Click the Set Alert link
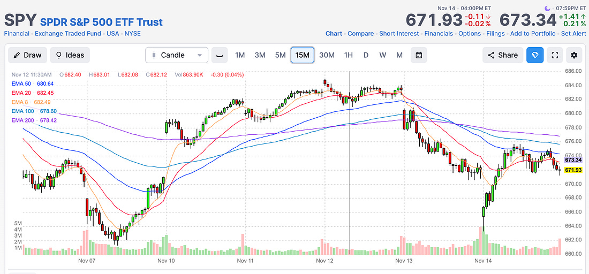This screenshot has width=589, height=274. (573, 33)
